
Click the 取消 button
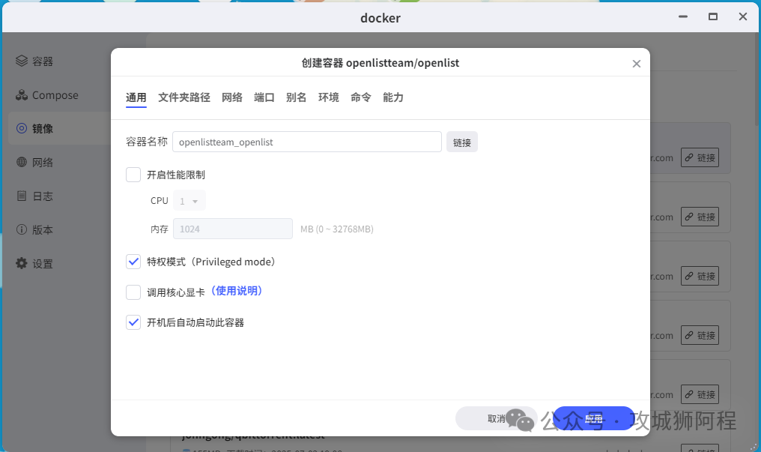tap(496, 418)
